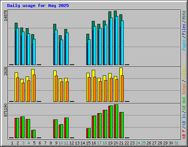188x147 pixels.
Task: Click green day 18 axis label
Action: coord(105,143)
